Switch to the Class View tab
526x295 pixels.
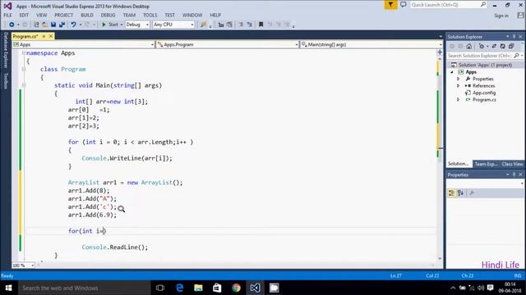click(x=512, y=164)
